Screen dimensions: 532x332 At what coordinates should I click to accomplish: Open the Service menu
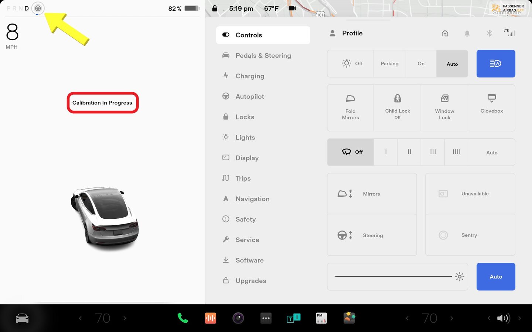coord(263,240)
